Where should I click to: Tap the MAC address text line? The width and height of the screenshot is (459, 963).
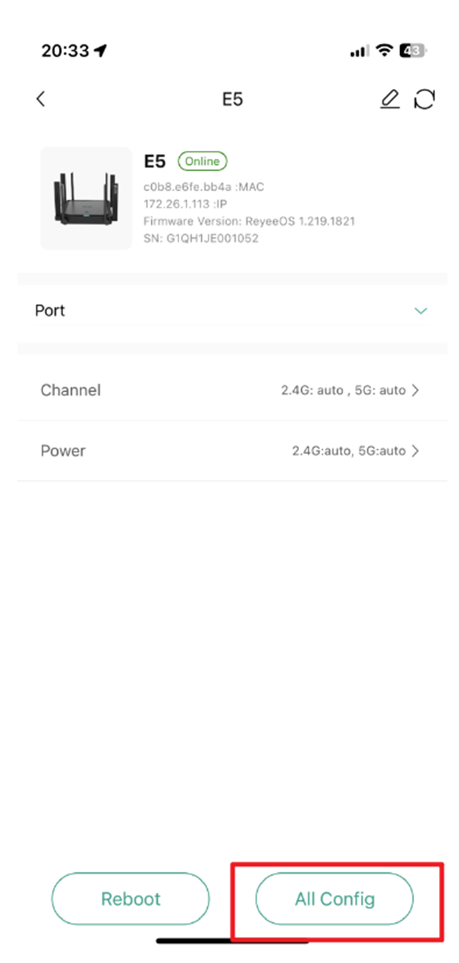tap(203, 187)
